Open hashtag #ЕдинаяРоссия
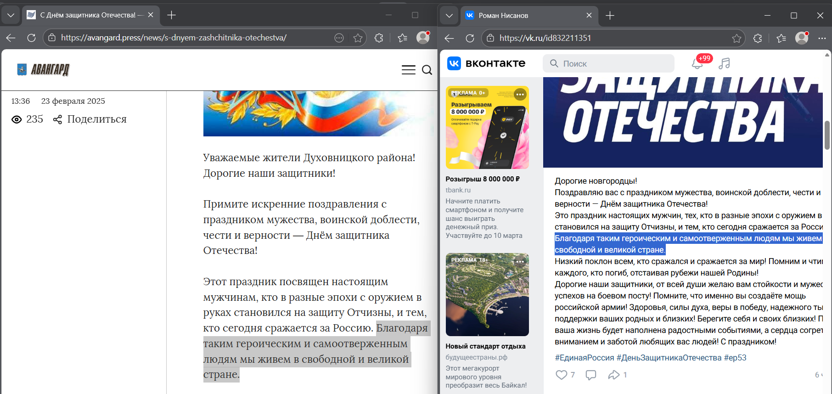Screen dimensions: 832x394 coord(585,358)
